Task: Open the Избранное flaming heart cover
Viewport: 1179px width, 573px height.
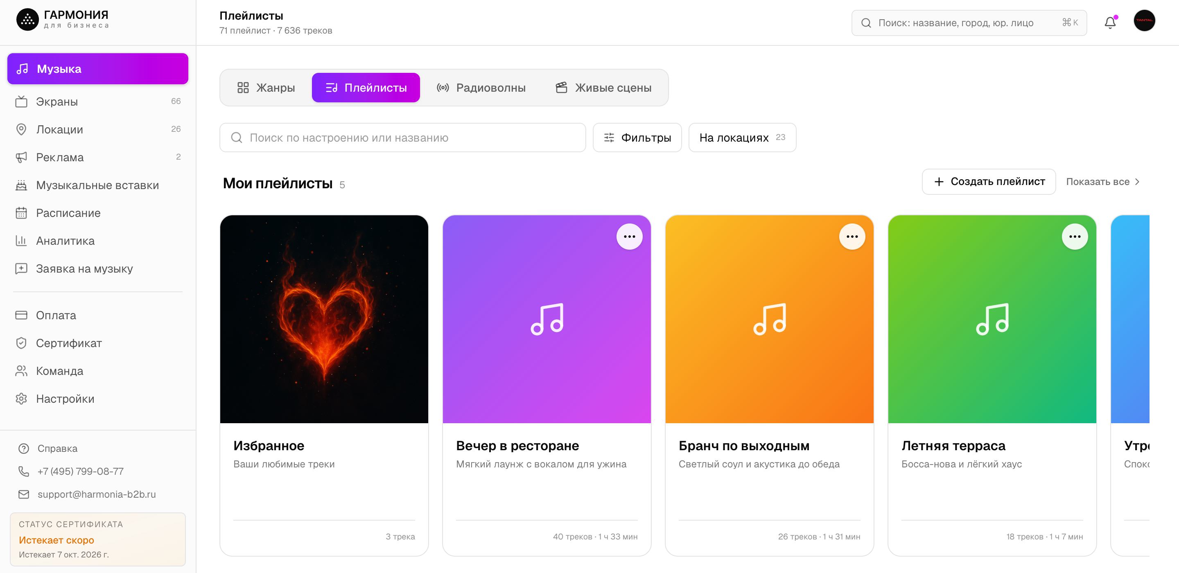Action: [324, 319]
